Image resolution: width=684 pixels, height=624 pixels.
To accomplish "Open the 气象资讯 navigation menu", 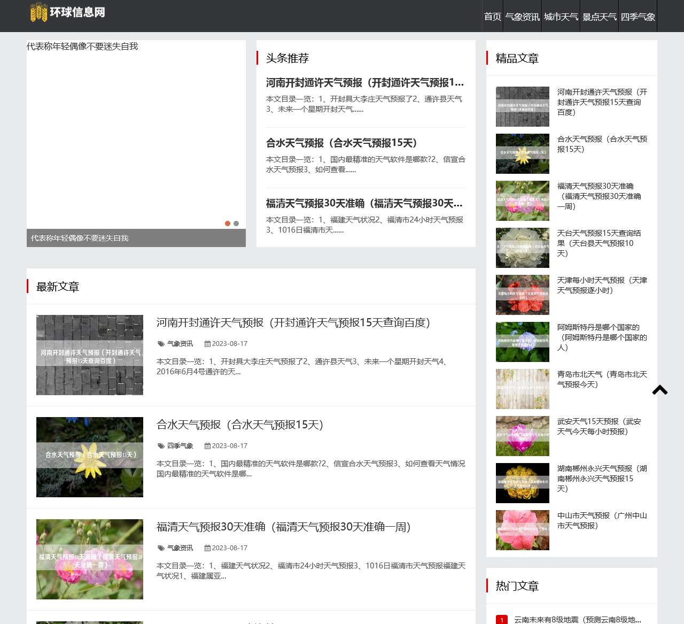I will (523, 17).
